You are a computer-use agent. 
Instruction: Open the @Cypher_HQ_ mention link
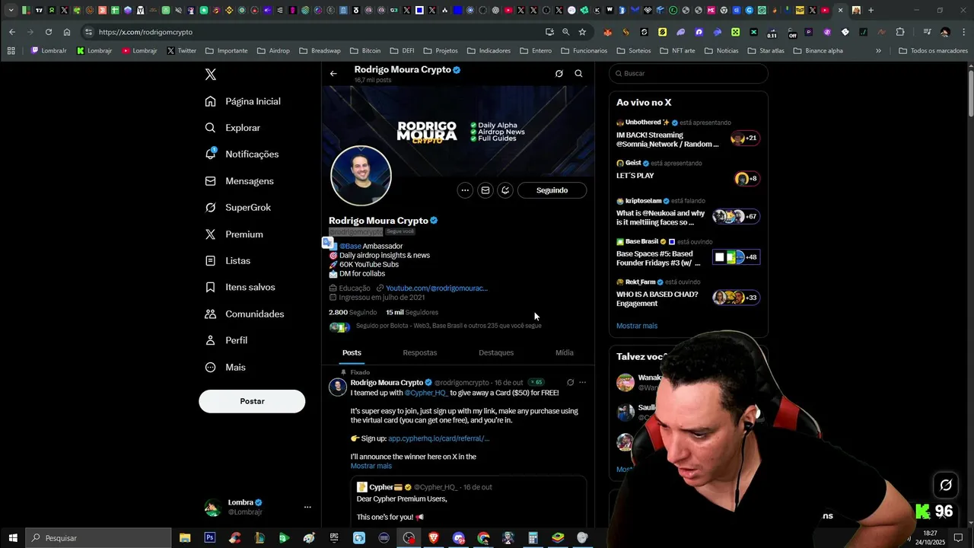[426, 393]
